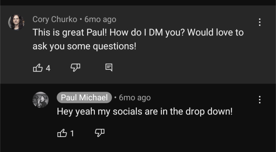276x152 pixels.
Task: Like Cory Churko's comment
Action: [37, 68]
